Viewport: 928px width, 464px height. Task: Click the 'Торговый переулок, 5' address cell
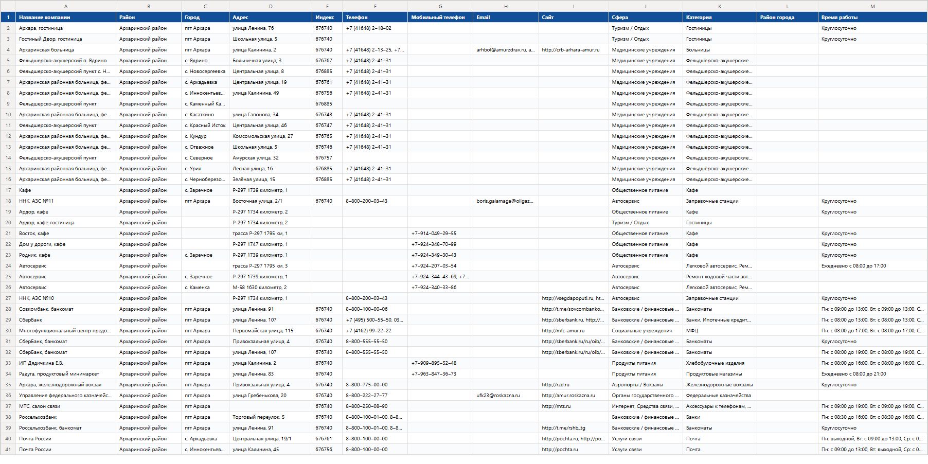tap(271, 417)
